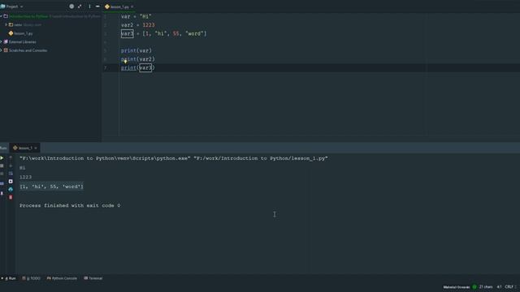Image resolution: width=520 pixels, height=292 pixels.
Task: Click the 21 chars selection status
Action: [x=486, y=287]
